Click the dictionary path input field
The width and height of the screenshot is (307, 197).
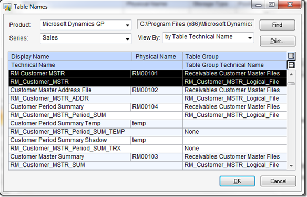pyautogui.click(x=196, y=24)
